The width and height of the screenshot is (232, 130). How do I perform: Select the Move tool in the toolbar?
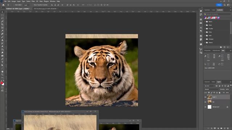point(2,12)
